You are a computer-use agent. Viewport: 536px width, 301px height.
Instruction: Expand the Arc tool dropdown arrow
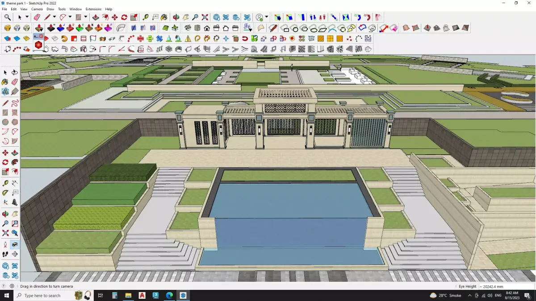[x=70, y=17]
